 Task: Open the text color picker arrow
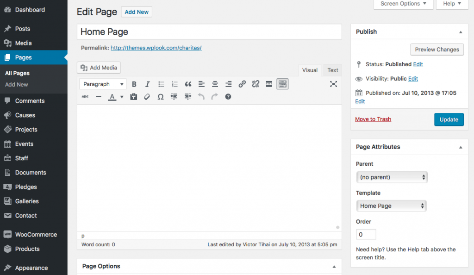[x=121, y=96]
